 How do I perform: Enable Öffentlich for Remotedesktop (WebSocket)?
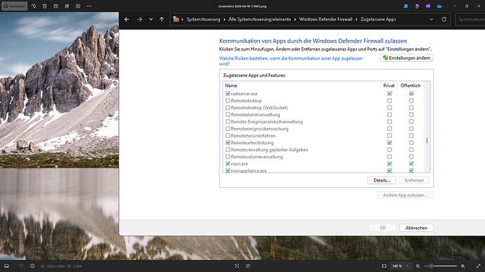(x=411, y=108)
